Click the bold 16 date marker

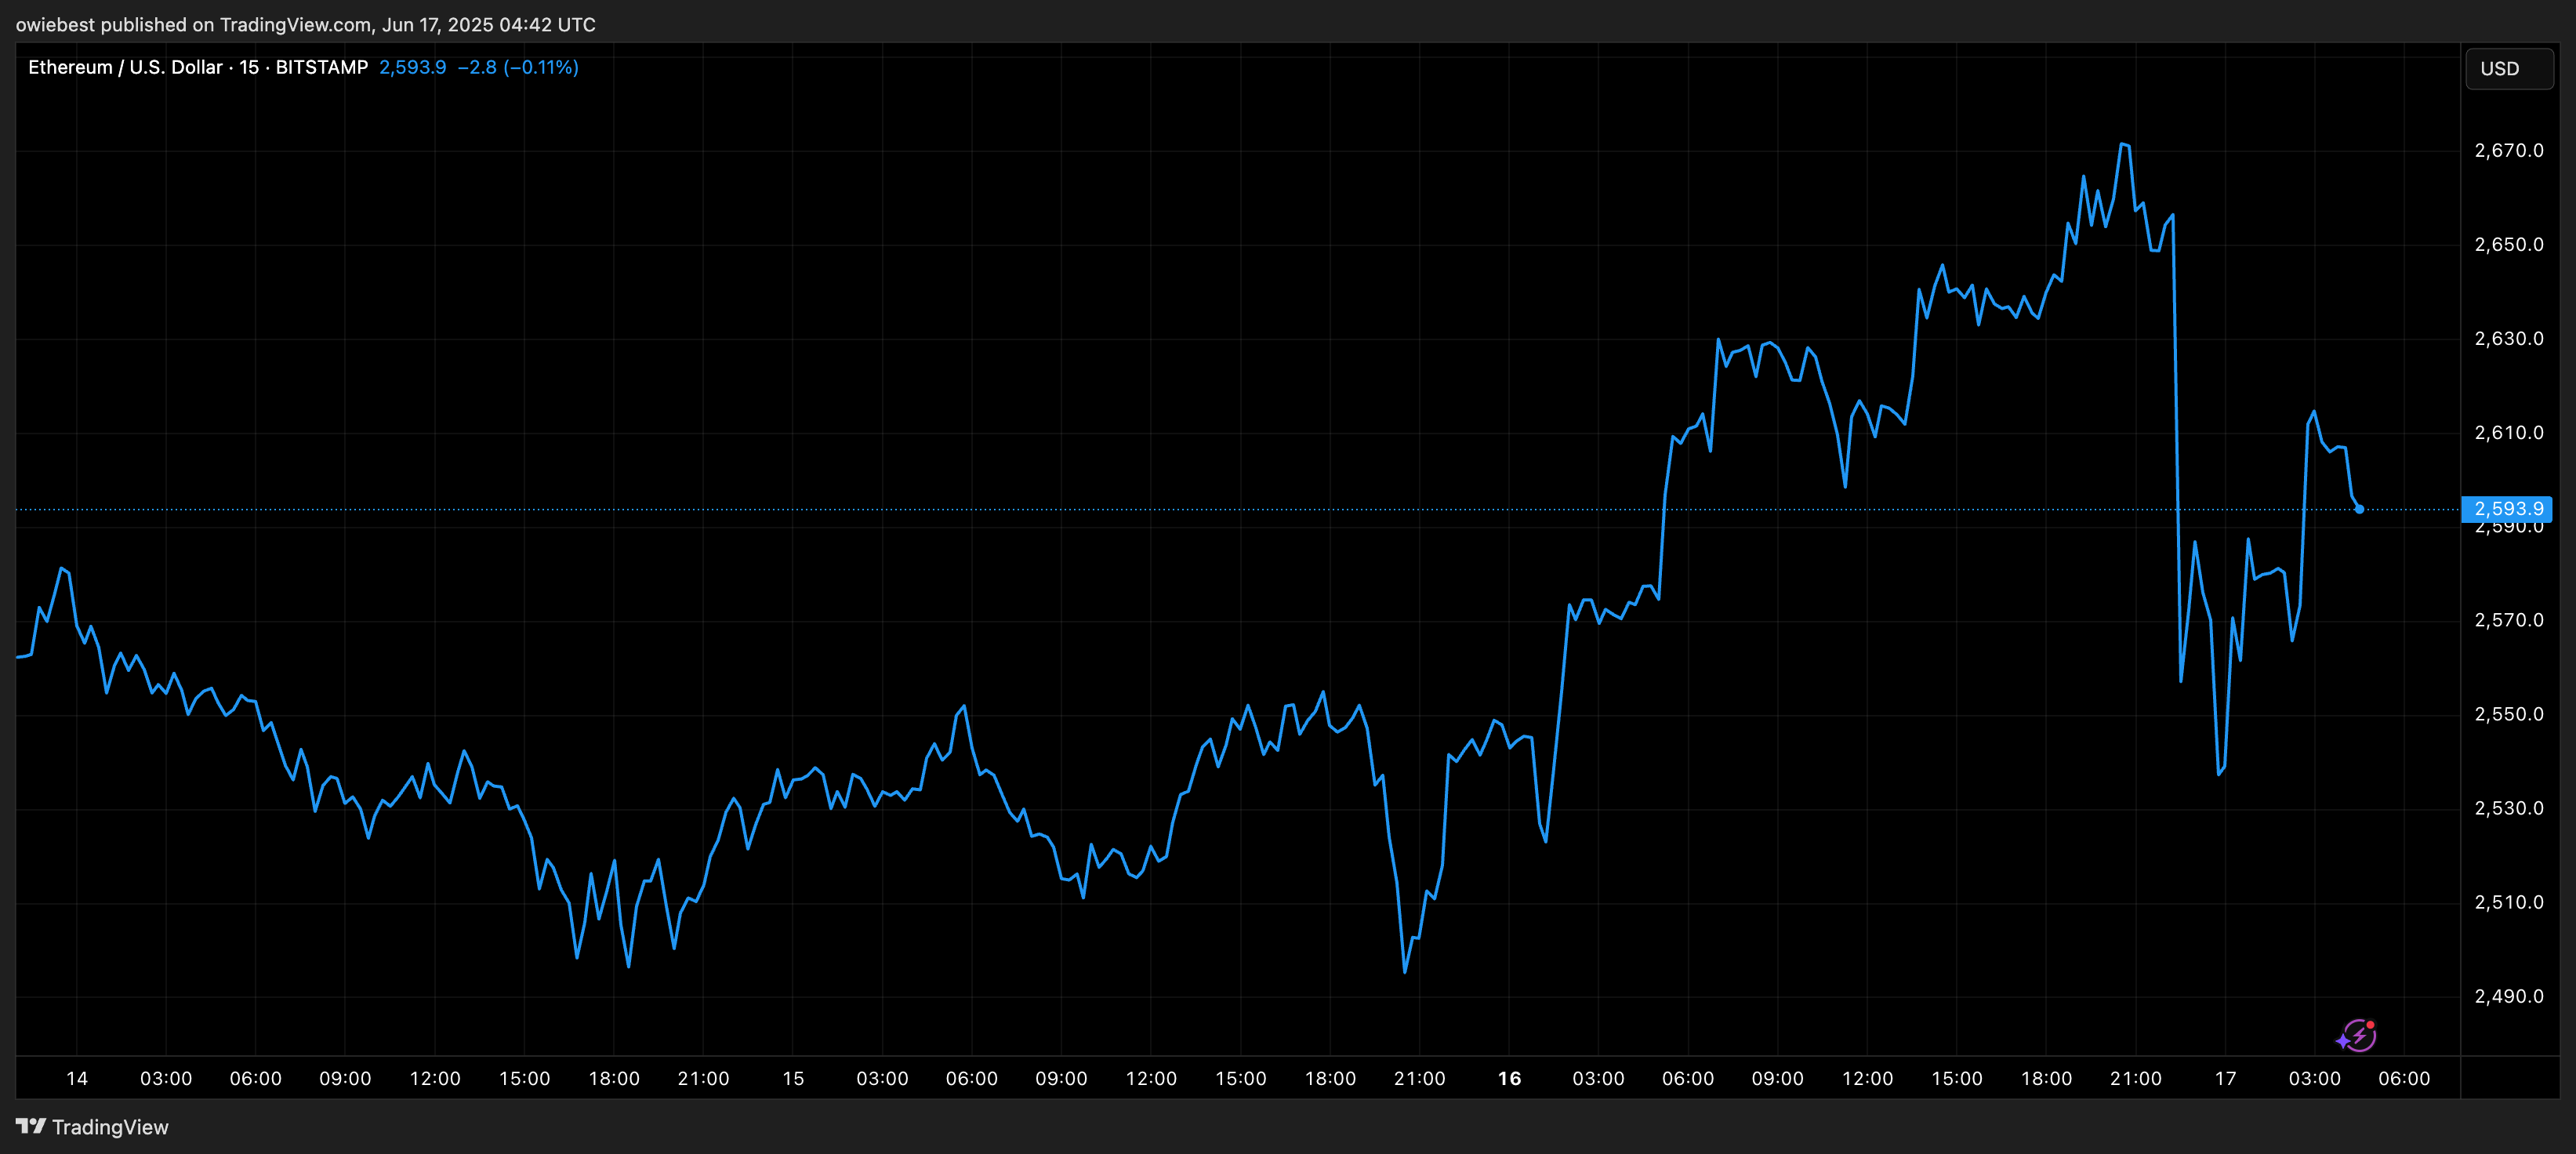click(1509, 1078)
